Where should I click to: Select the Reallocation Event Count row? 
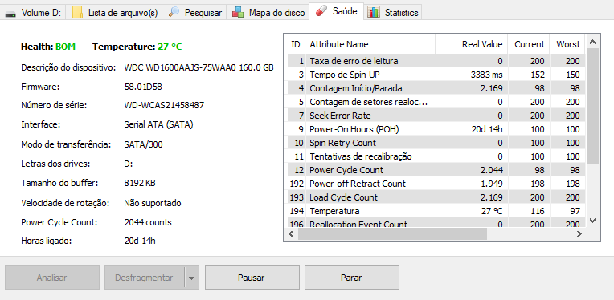point(436,223)
